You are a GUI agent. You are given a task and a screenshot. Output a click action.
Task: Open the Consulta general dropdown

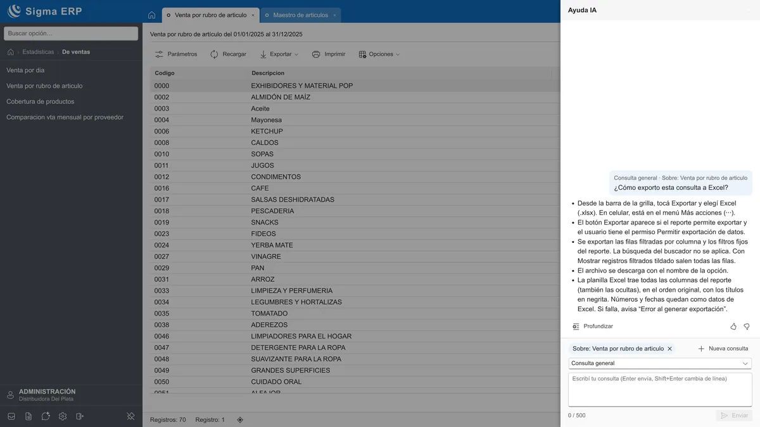(x=660, y=363)
